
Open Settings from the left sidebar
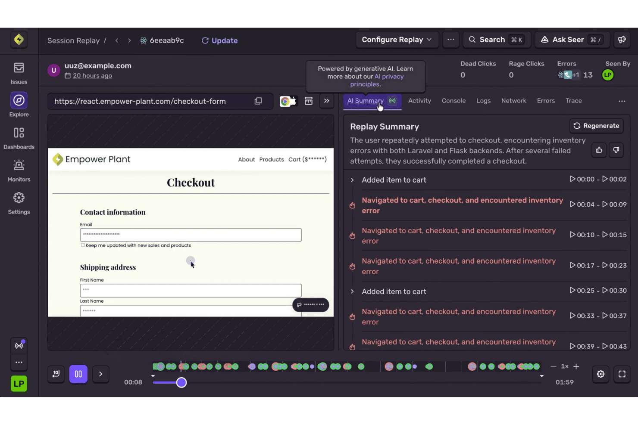19,203
